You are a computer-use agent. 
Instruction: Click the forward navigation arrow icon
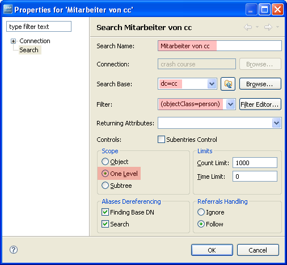coord(268,27)
